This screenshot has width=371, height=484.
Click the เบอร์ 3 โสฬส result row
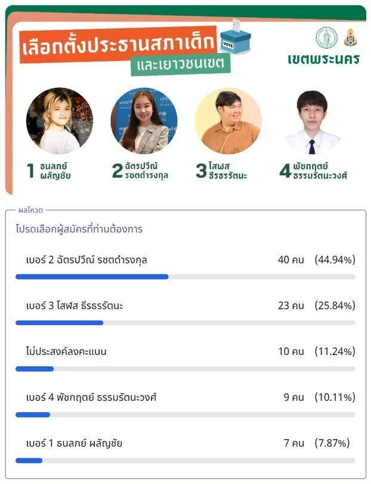[x=185, y=313]
